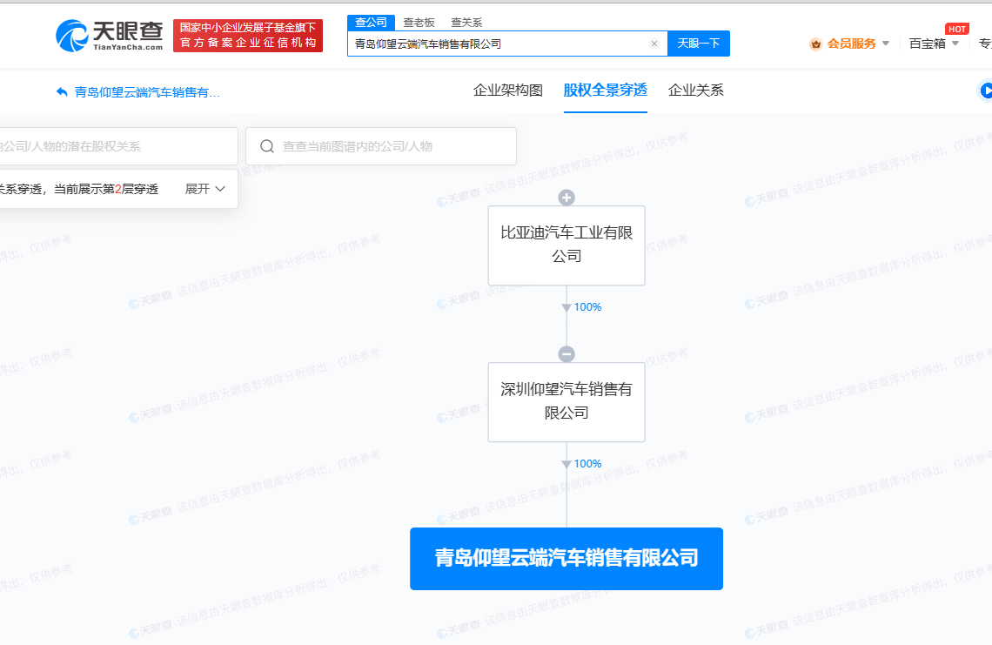Screen dimensions: 992x645
Task: Open the 会员服务 dropdown menu
Action: click(x=885, y=44)
